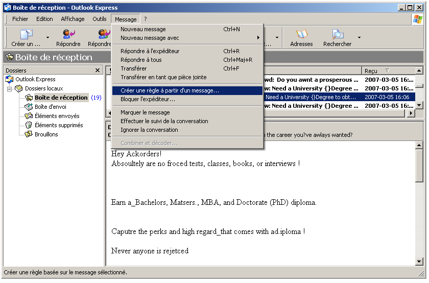This screenshot has height=283, width=429.
Task: Click the Rechercher toolbar icon
Action: 338,34
